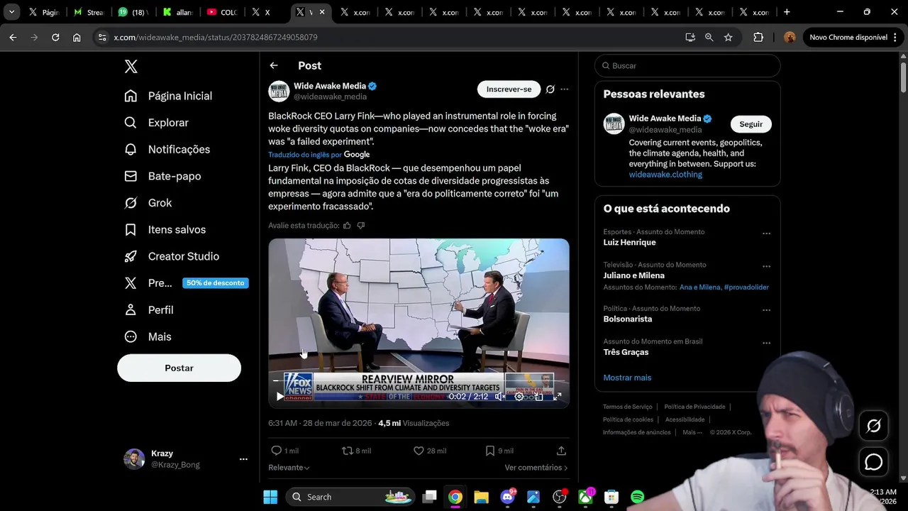Reload the page in Chrome

55,38
